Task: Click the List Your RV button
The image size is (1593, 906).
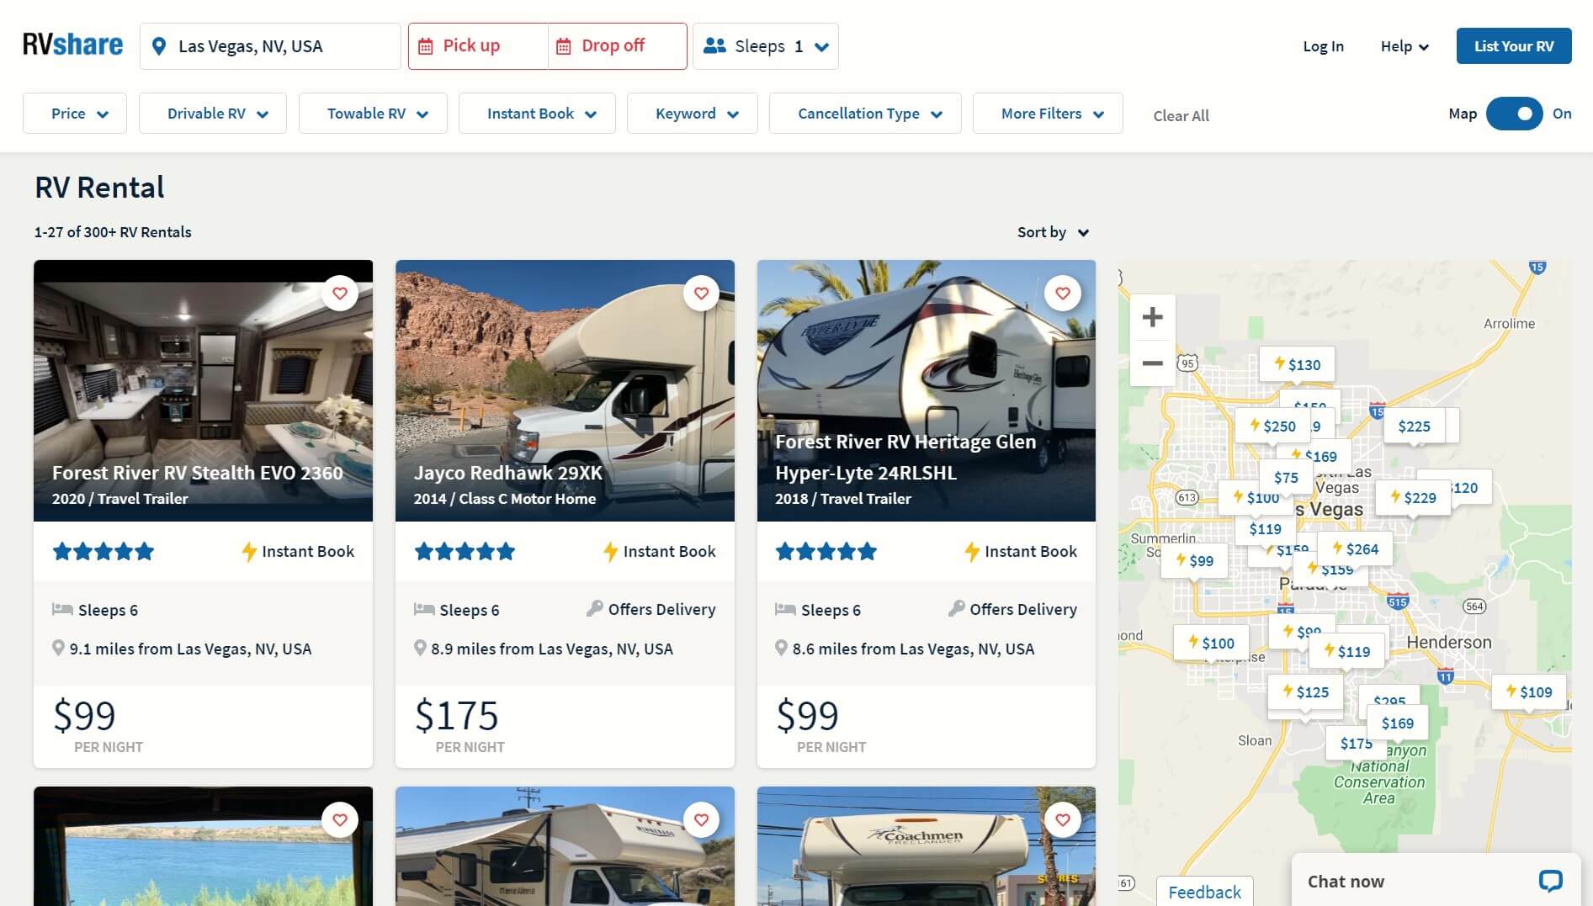Action: [1514, 46]
